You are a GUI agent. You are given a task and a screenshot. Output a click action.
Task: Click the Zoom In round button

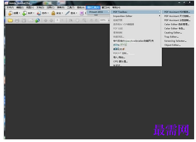click(96, 20)
